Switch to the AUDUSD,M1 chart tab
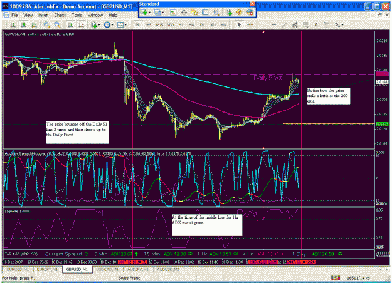392x283 pixels. point(168,269)
